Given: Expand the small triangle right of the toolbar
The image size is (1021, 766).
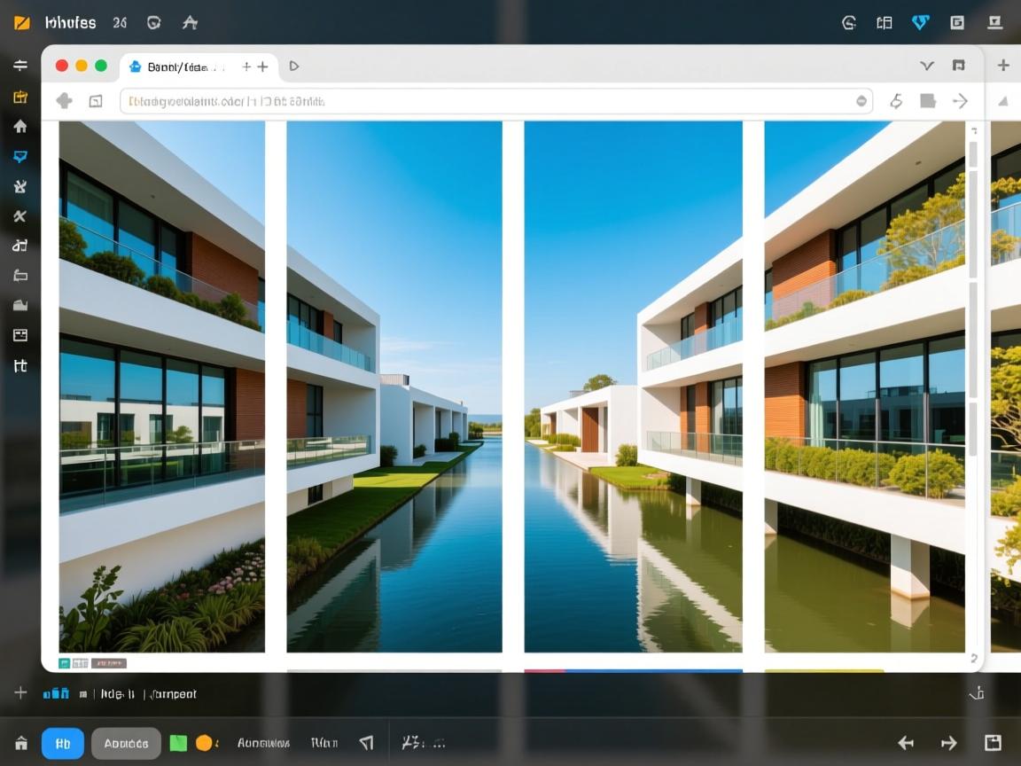Looking at the screenshot, I should 1003,101.
